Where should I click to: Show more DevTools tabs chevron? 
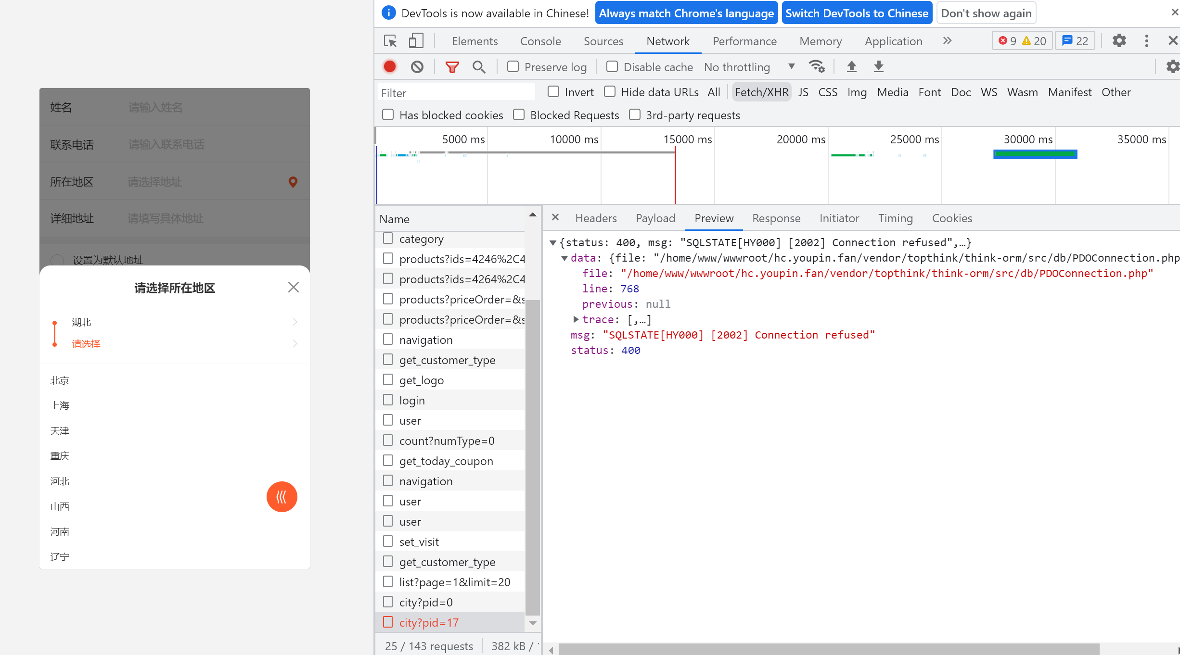[x=947, y=41]
